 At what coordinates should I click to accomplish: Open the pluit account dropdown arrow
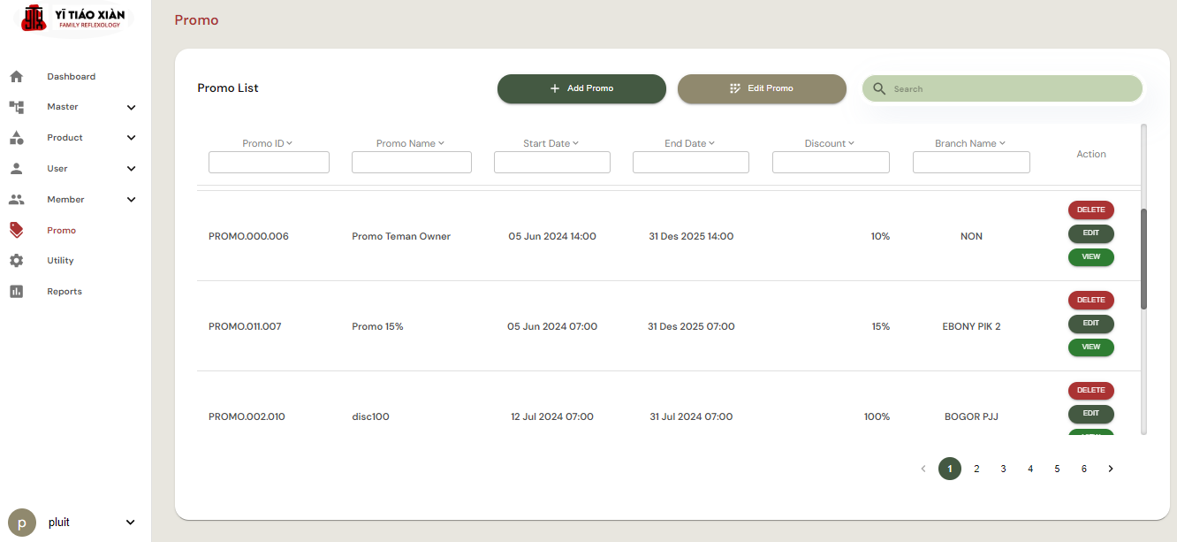(x=130, y=523)
